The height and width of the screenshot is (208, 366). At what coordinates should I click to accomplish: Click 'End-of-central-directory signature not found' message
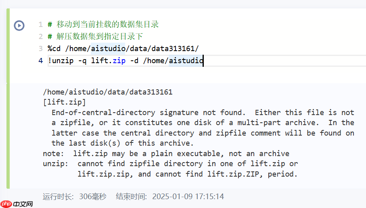coord(148,113)
